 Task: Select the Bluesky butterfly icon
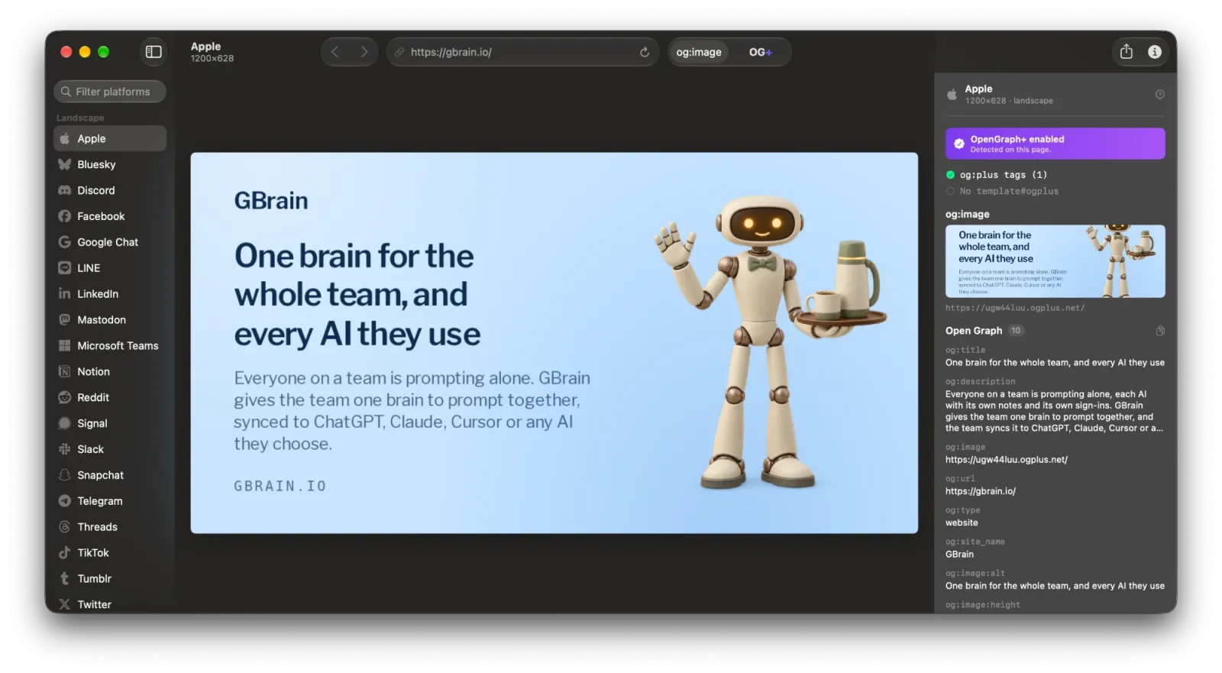pyautogui.click(x=65, y=164)
